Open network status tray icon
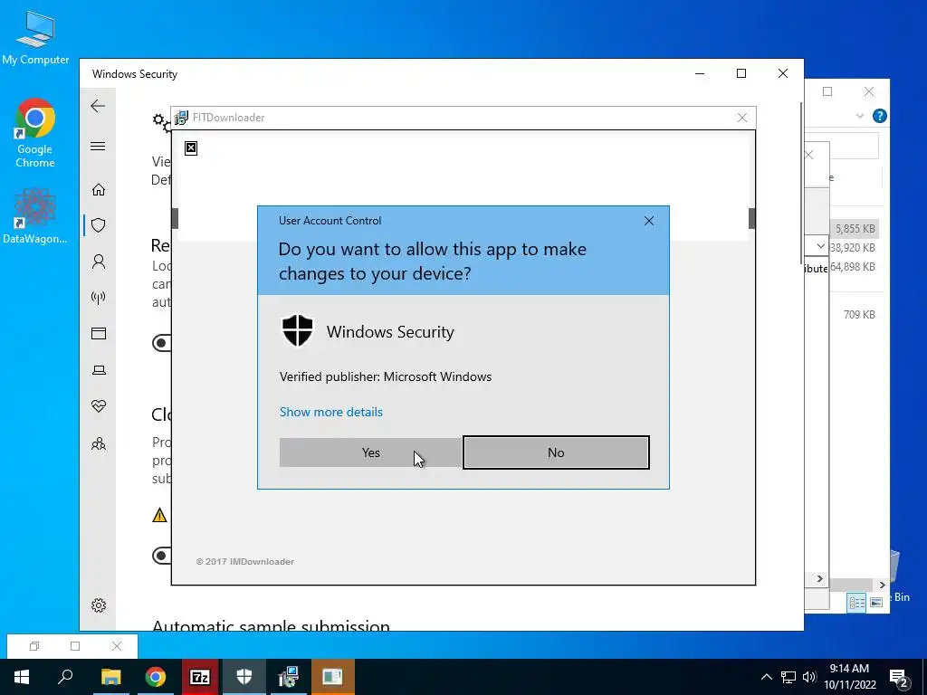Image resolution: width=927 pixels, height=695 pixels. click(788, 677)
